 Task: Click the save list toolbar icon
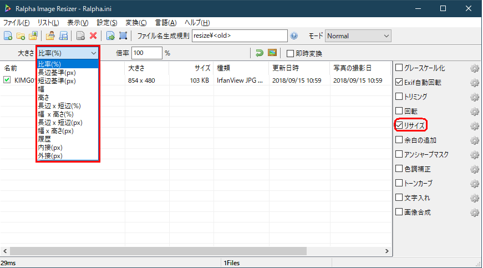point(63,36)
